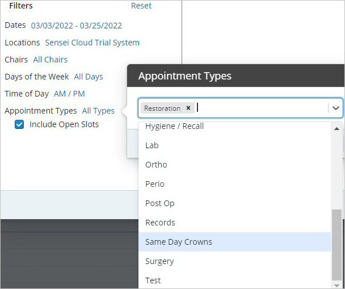
Task: Expand the Appointment Types dropdown arrow
Action: point(336,108)
